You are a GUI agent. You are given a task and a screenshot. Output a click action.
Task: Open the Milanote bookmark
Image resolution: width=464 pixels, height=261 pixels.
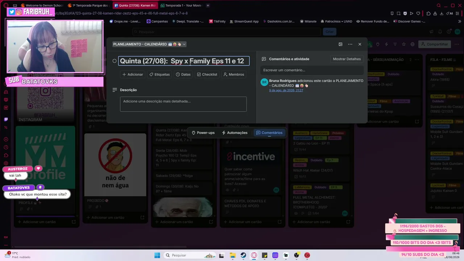pos(308,21)
